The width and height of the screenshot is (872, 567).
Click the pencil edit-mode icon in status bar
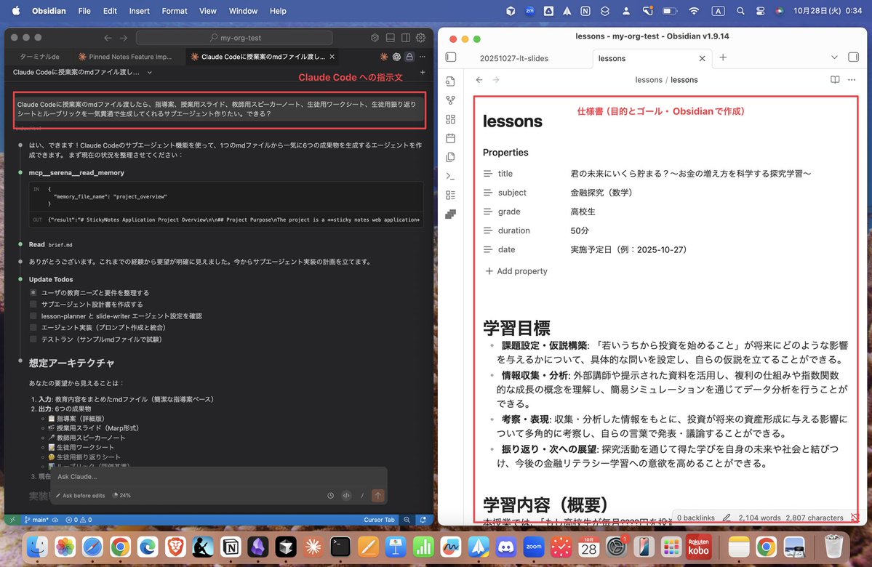coord(727,518)
